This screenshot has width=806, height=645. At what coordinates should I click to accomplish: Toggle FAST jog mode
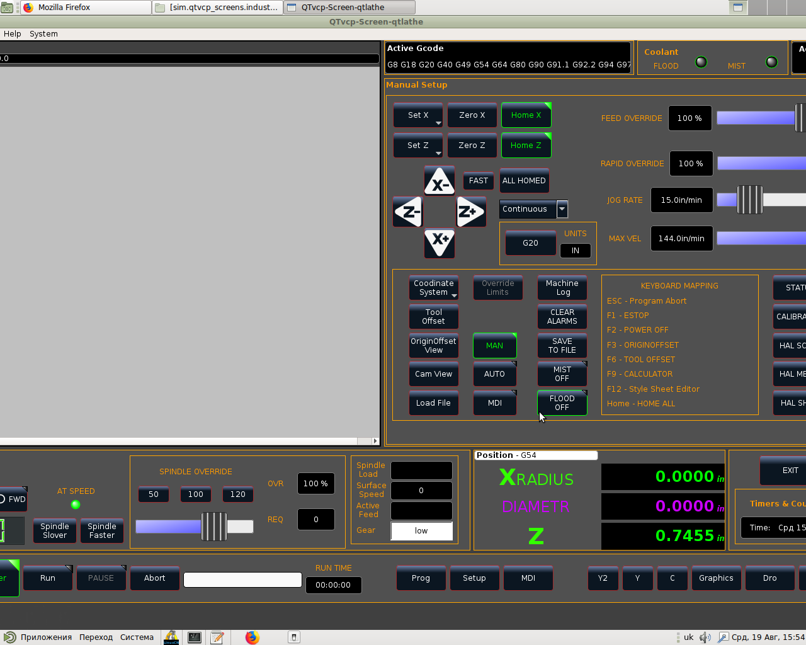[479, 181]
